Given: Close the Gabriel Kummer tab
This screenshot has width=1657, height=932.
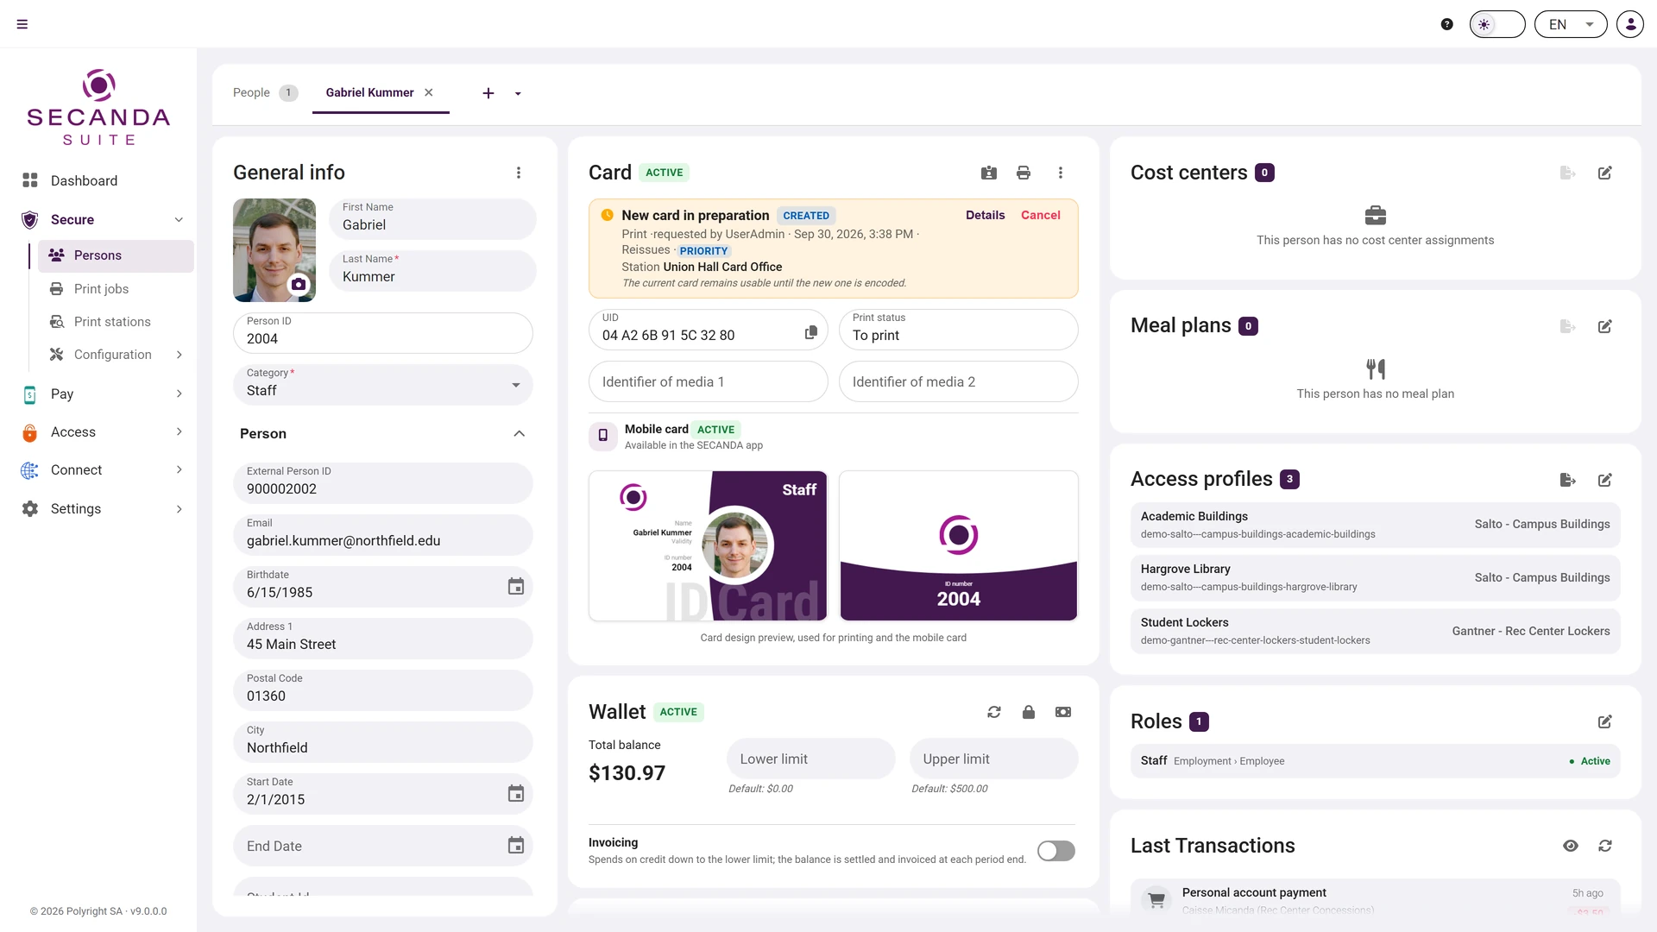Looking at the screenshot, I should tap(429, 92).
